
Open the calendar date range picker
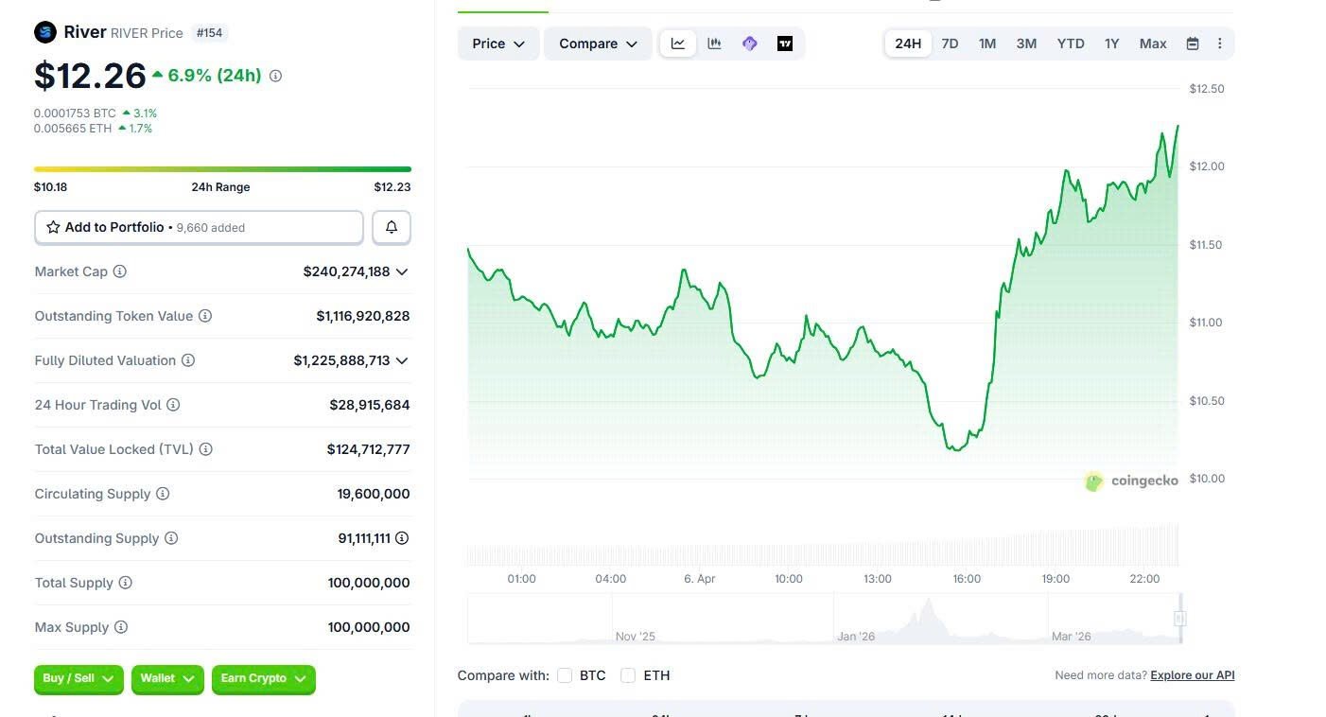click(x=1193, y=44)
